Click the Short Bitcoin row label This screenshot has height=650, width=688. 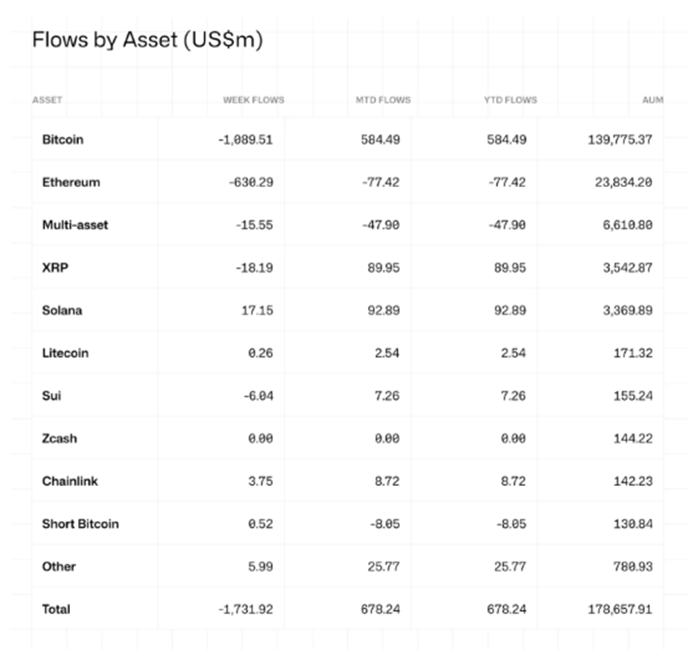(80, 524)
